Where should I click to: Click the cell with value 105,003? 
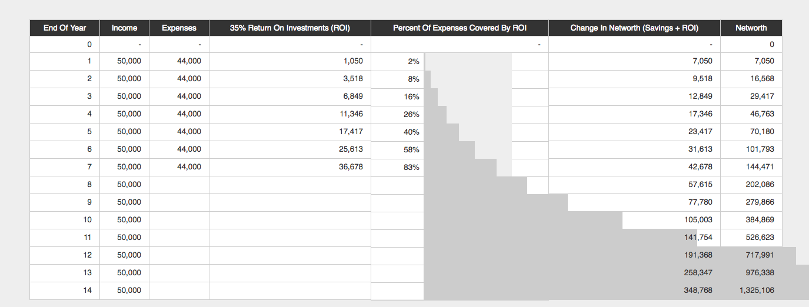coord(696,220)
